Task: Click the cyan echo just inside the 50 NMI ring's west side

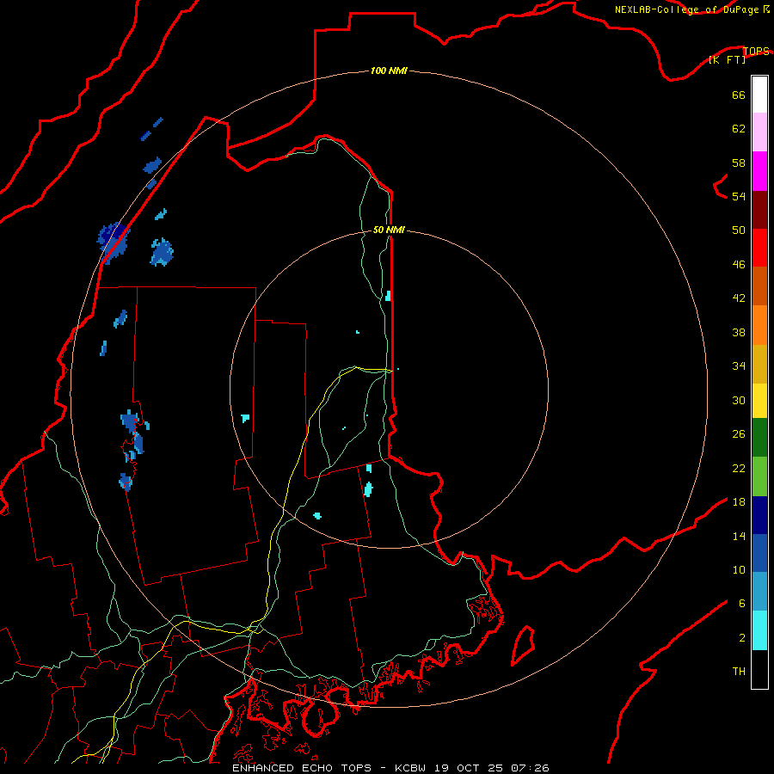Action: click(x=245, y=418)
